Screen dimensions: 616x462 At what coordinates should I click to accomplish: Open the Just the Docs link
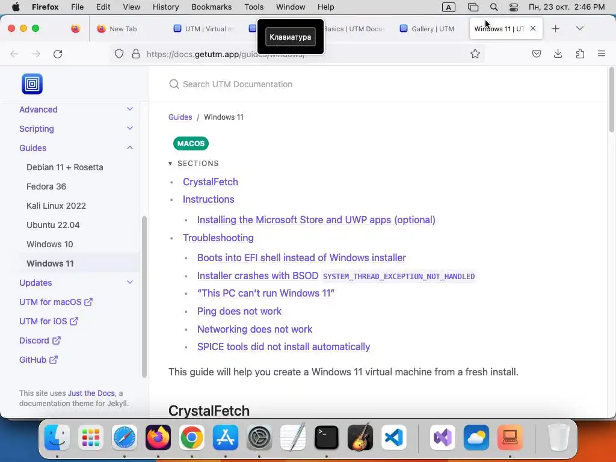pyautogui.click(x=91, y=393)
